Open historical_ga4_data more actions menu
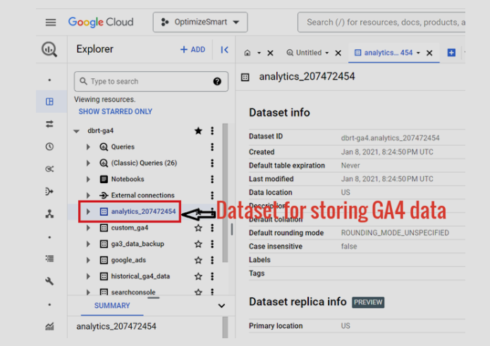 point(212,276)
